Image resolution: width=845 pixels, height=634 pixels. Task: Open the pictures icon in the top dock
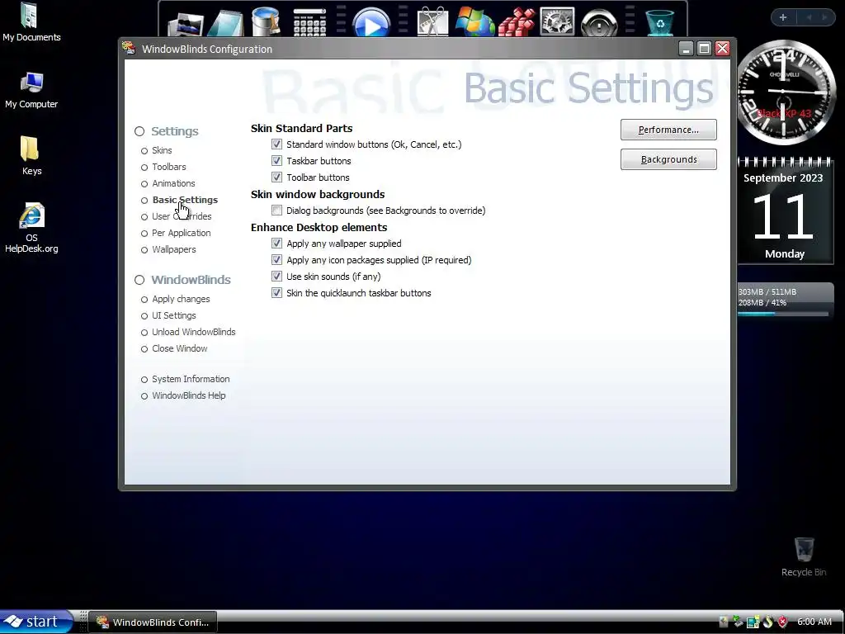(x=186, y=24)
